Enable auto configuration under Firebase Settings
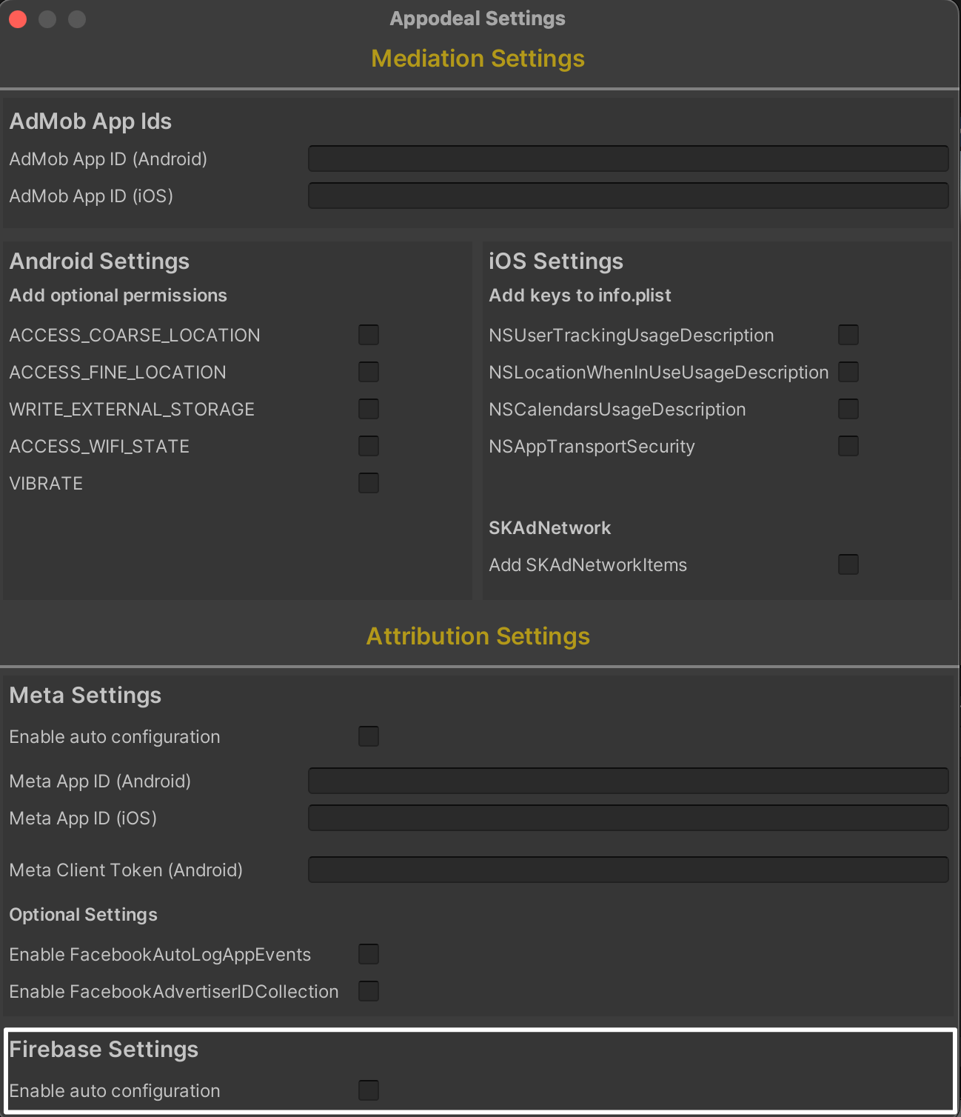The width and height of the screenshot is (961, 1117). pyautogui.click(x=369, y=1090)
